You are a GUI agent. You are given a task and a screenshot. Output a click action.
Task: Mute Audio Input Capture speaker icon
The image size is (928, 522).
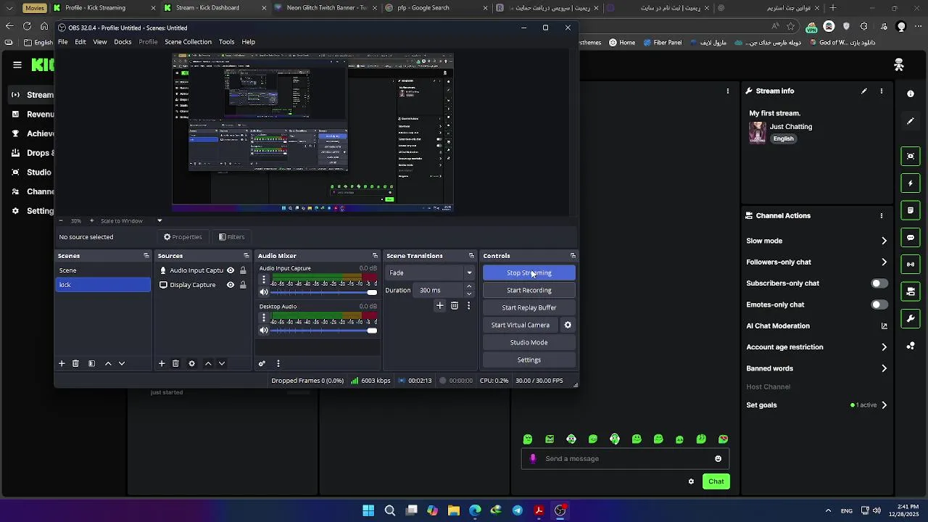pos(264,292)
